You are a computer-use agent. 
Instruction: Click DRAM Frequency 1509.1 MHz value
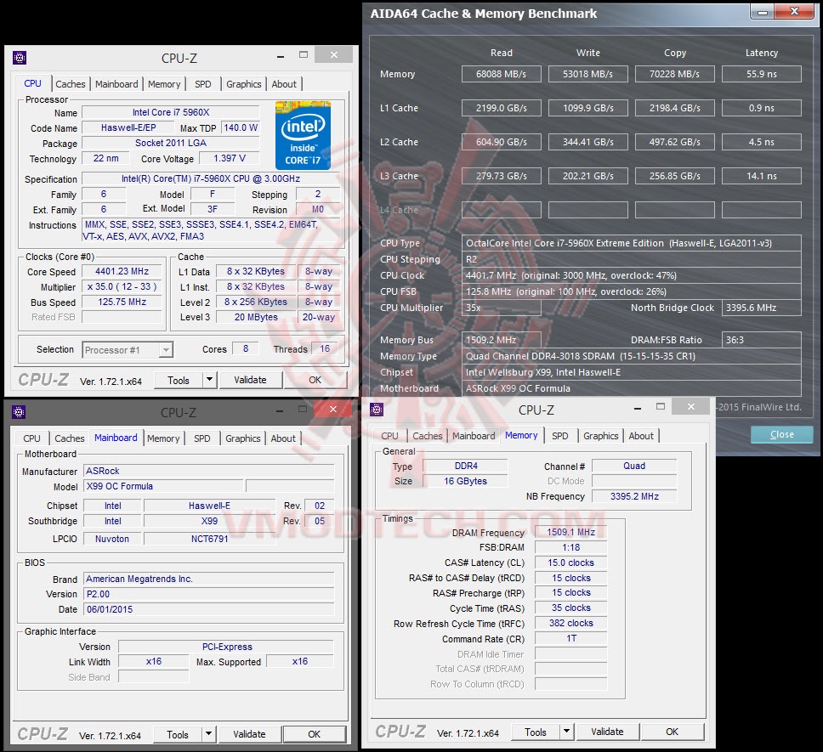571,532
